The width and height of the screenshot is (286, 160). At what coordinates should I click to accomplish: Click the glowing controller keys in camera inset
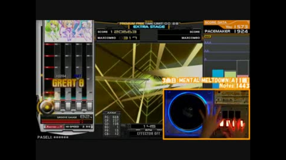pyautogui.click(x=232, y=124)
